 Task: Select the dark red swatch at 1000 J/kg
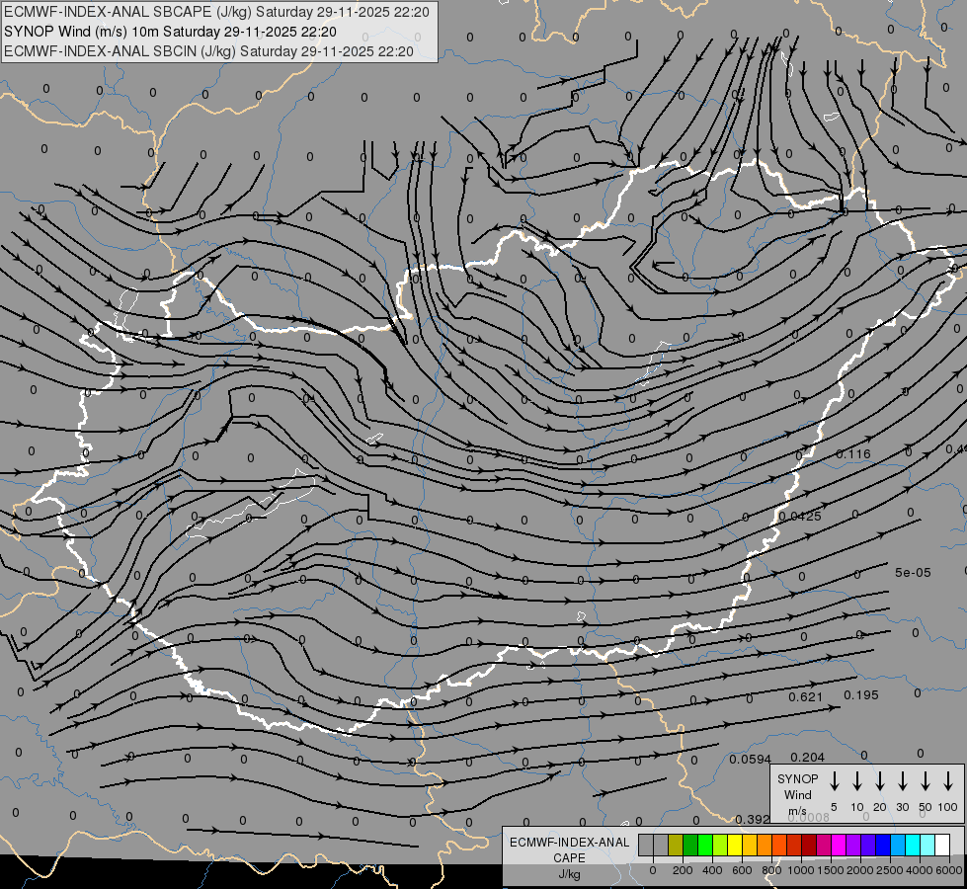pos(809,845)
